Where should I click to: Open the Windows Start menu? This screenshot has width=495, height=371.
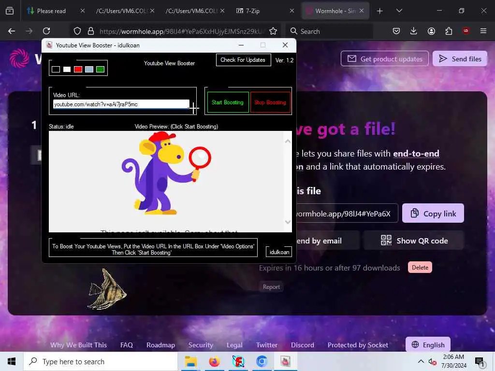tap(12, 361)
